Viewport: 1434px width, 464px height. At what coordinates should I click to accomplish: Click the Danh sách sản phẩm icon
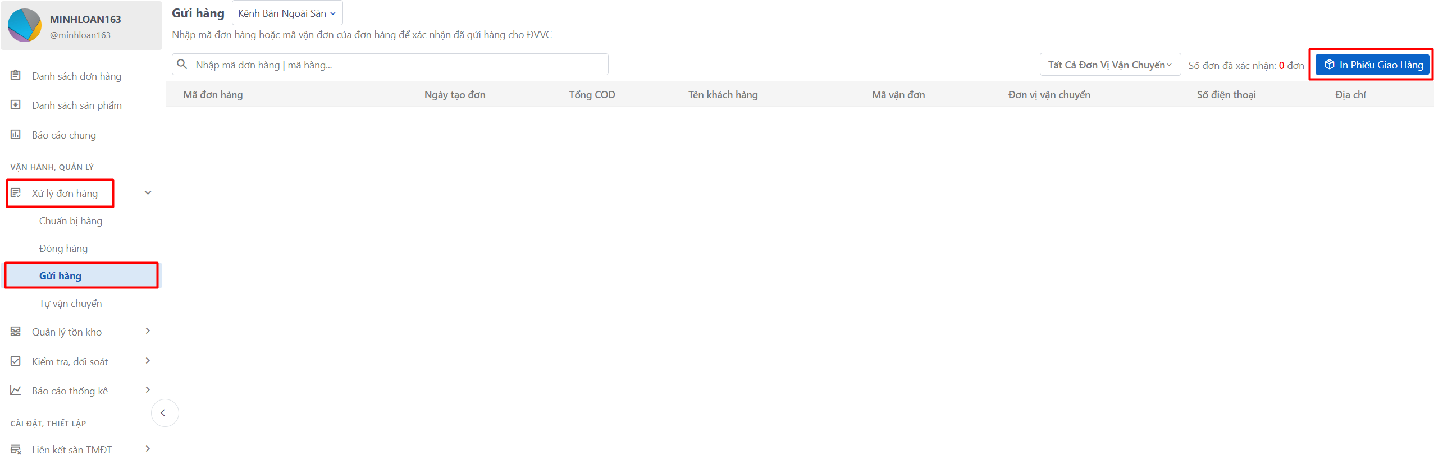(x=16, y=105)
